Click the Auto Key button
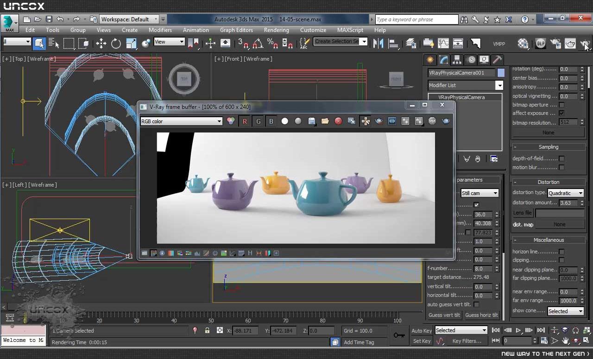The height and width of the screenshot is (359, 593). (x=422, y=331)
